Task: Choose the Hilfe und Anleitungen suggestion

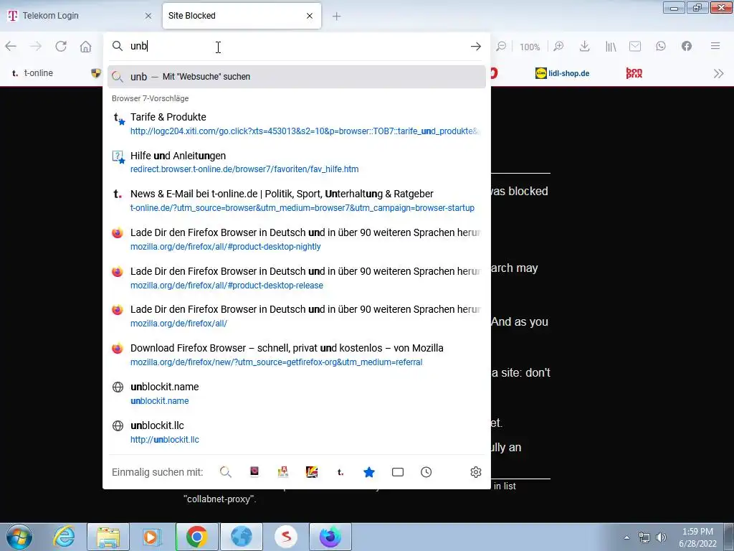Action: pos(296,162)
